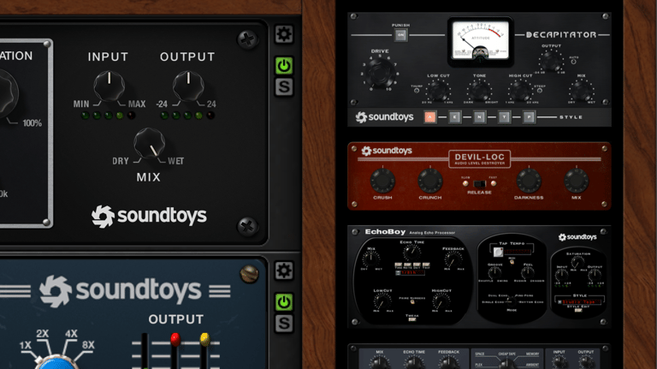Click the EchoBoy Mix knob

(x=370, y=259)
